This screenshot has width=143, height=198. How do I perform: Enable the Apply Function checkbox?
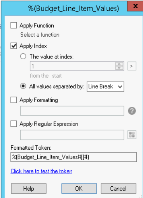click(x=14, y=25)
